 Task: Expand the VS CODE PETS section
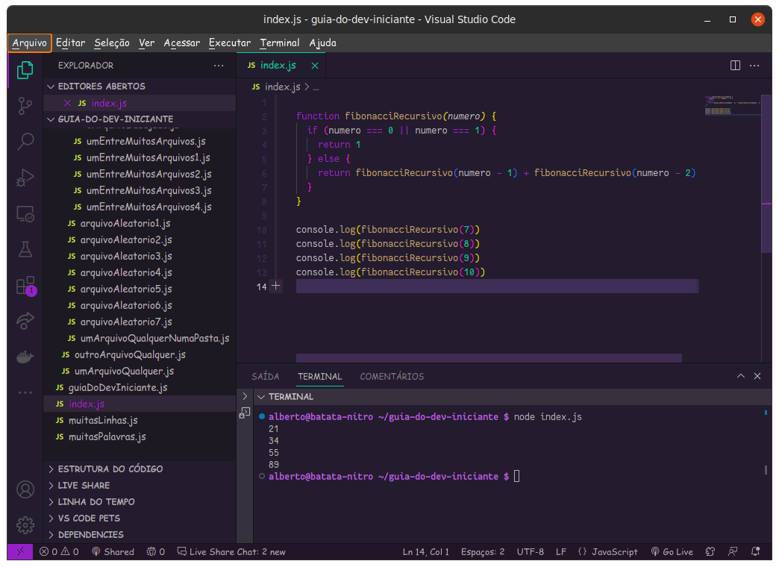(89, 519)
